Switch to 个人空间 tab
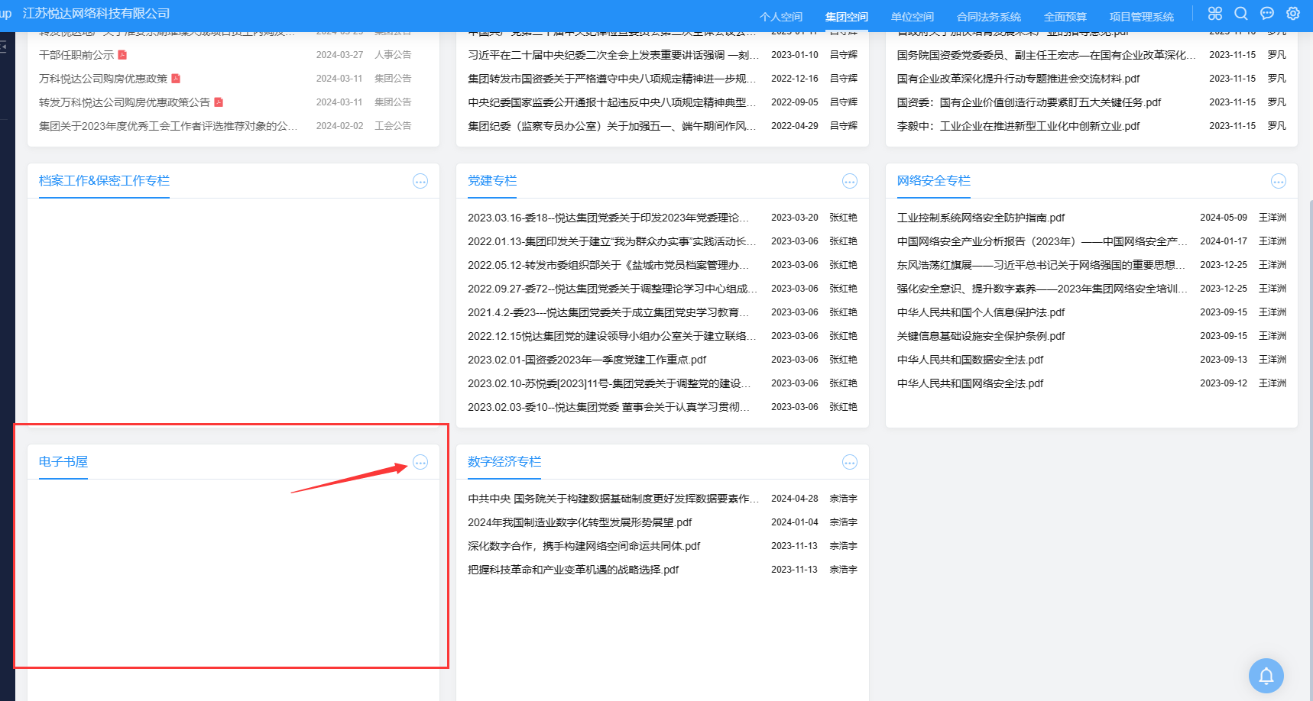This screenshot has width=1313, height=701. coord(780,17)
